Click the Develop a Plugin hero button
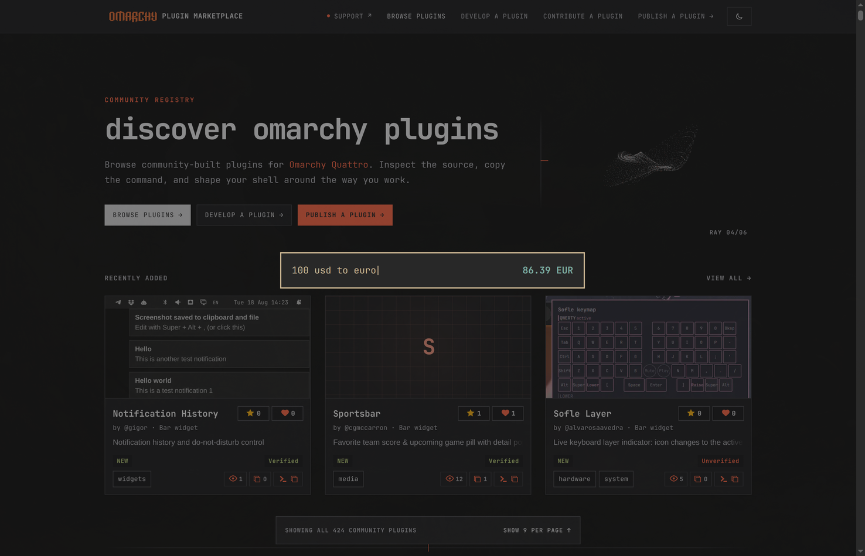865x556 pixels. 244,215
